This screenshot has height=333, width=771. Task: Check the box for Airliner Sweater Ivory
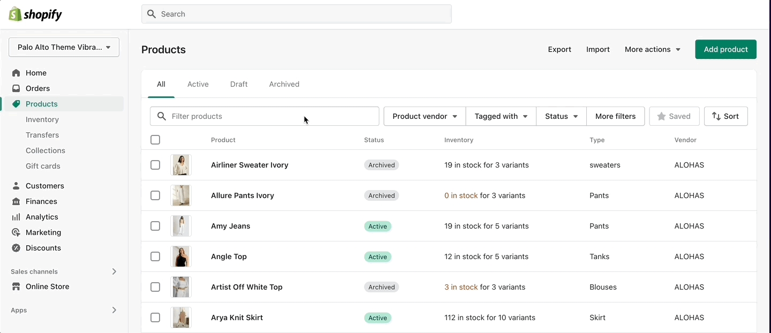coord(155,165)
